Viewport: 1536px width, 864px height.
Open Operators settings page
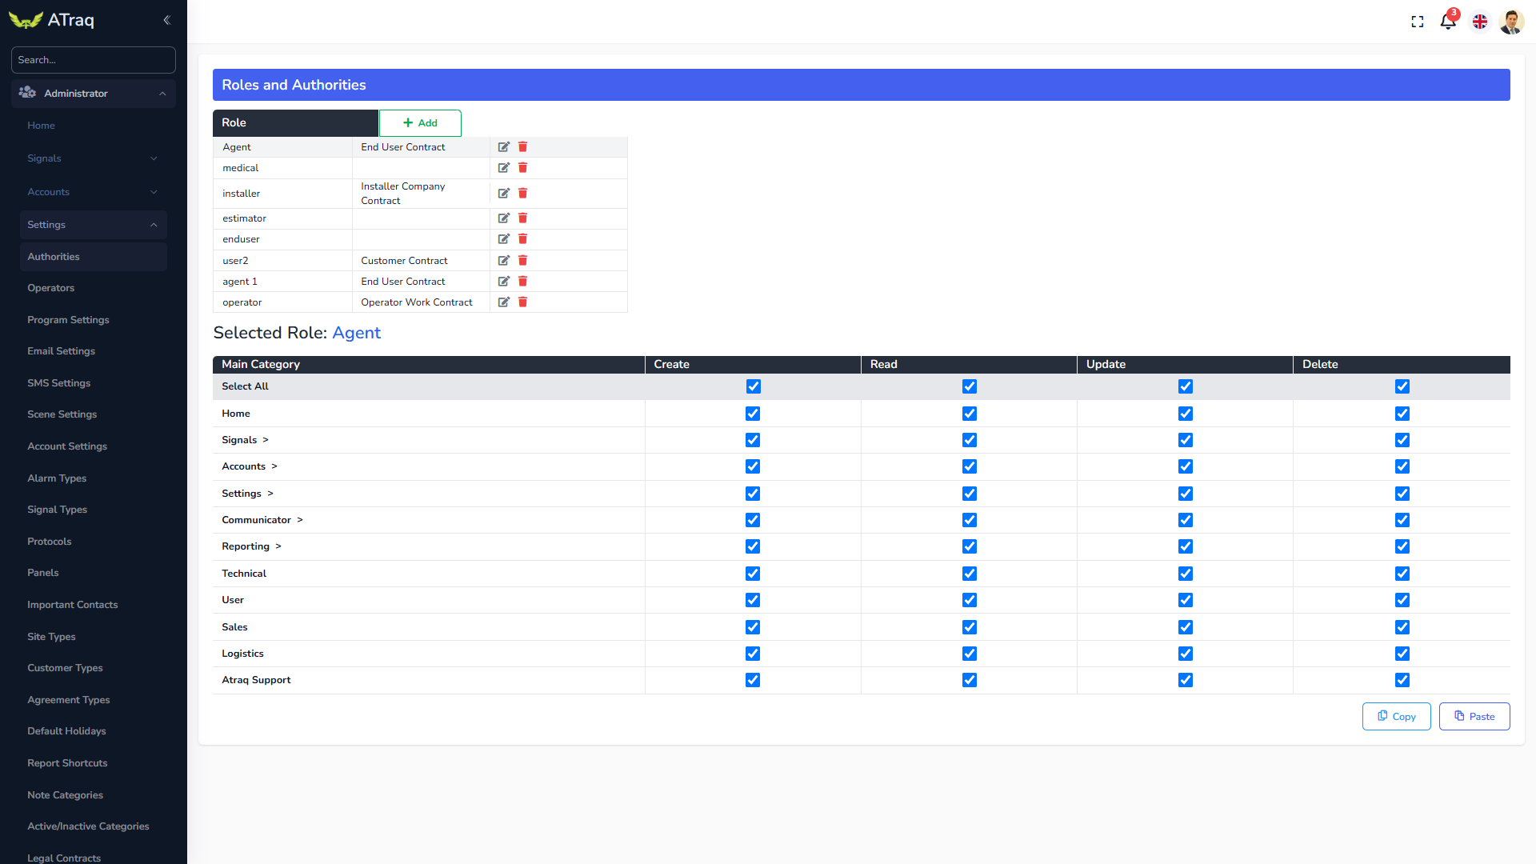[x=50, y=288]
